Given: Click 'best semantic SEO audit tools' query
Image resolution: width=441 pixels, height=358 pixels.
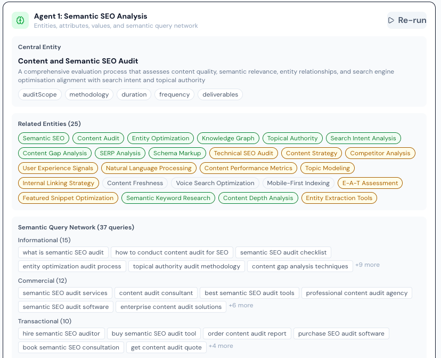Looking at the screenshot, I should click(x=249, y=293).
